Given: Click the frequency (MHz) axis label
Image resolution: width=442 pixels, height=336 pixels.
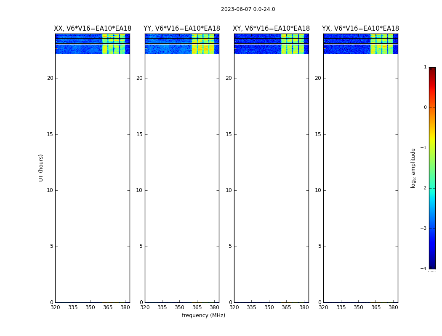Looking at the screenshot, I should pyautogui.click(x=203, y=315).
